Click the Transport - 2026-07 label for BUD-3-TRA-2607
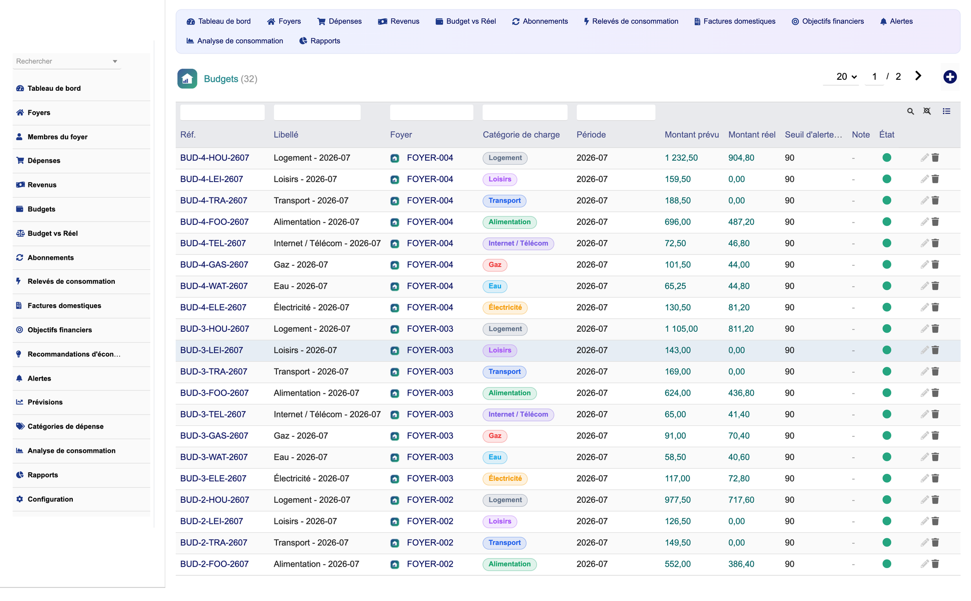This screenshot has height=601, width=971. (311, 372)
